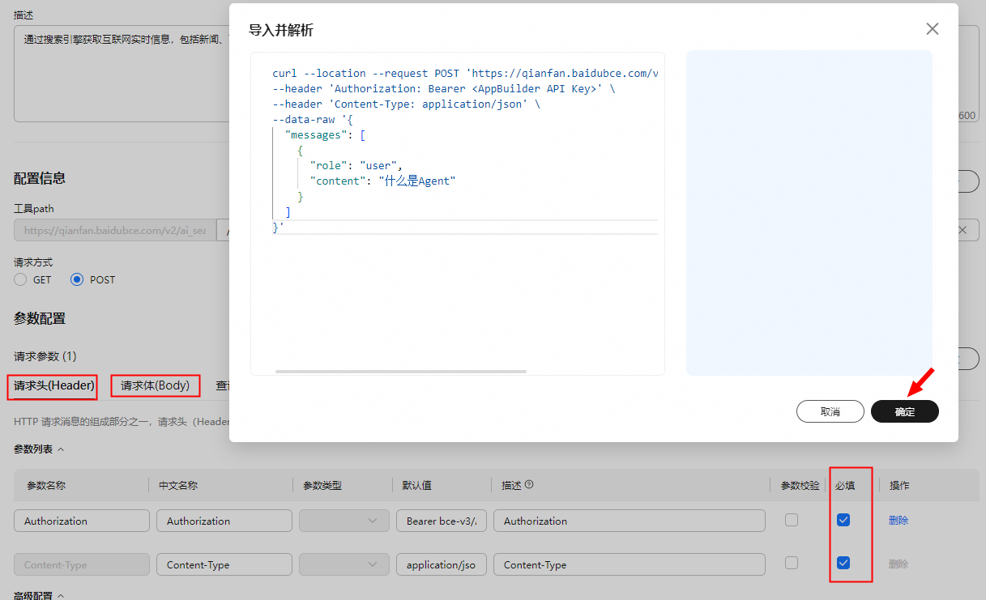Image resolution: width=986 pixels, height=600 pixels.
Task: Delete the Authorization parameter row
Action: pyautogui.click(x=898, y=521)
